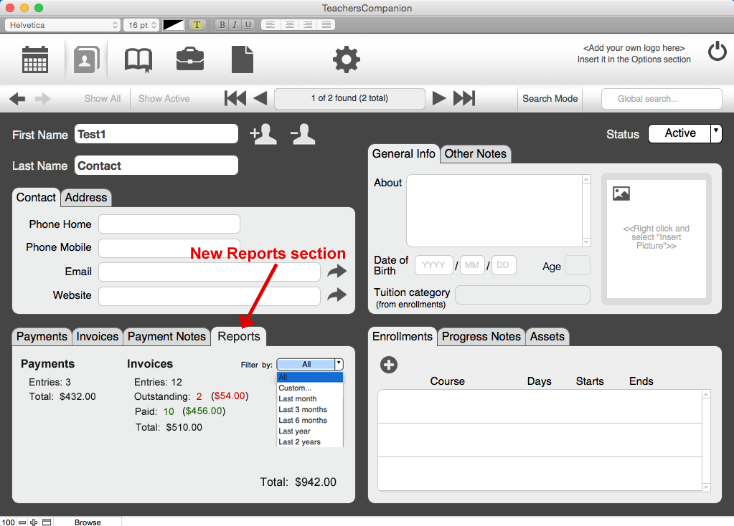Viewport: 734px width, 526px height.
Task: Open the contacts section icon
Action: [87, 59]
